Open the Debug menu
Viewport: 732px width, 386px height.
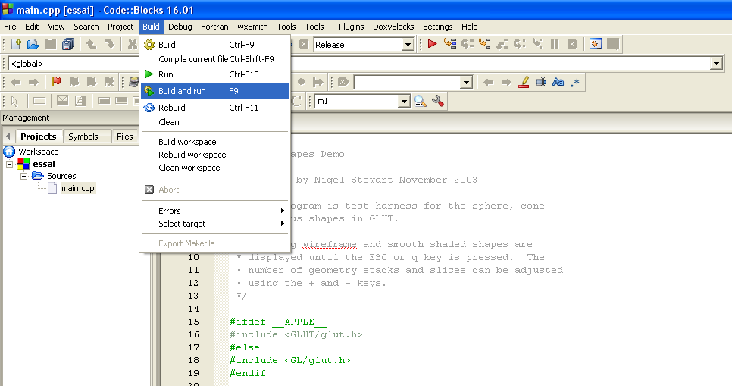[x=180, y=27]
